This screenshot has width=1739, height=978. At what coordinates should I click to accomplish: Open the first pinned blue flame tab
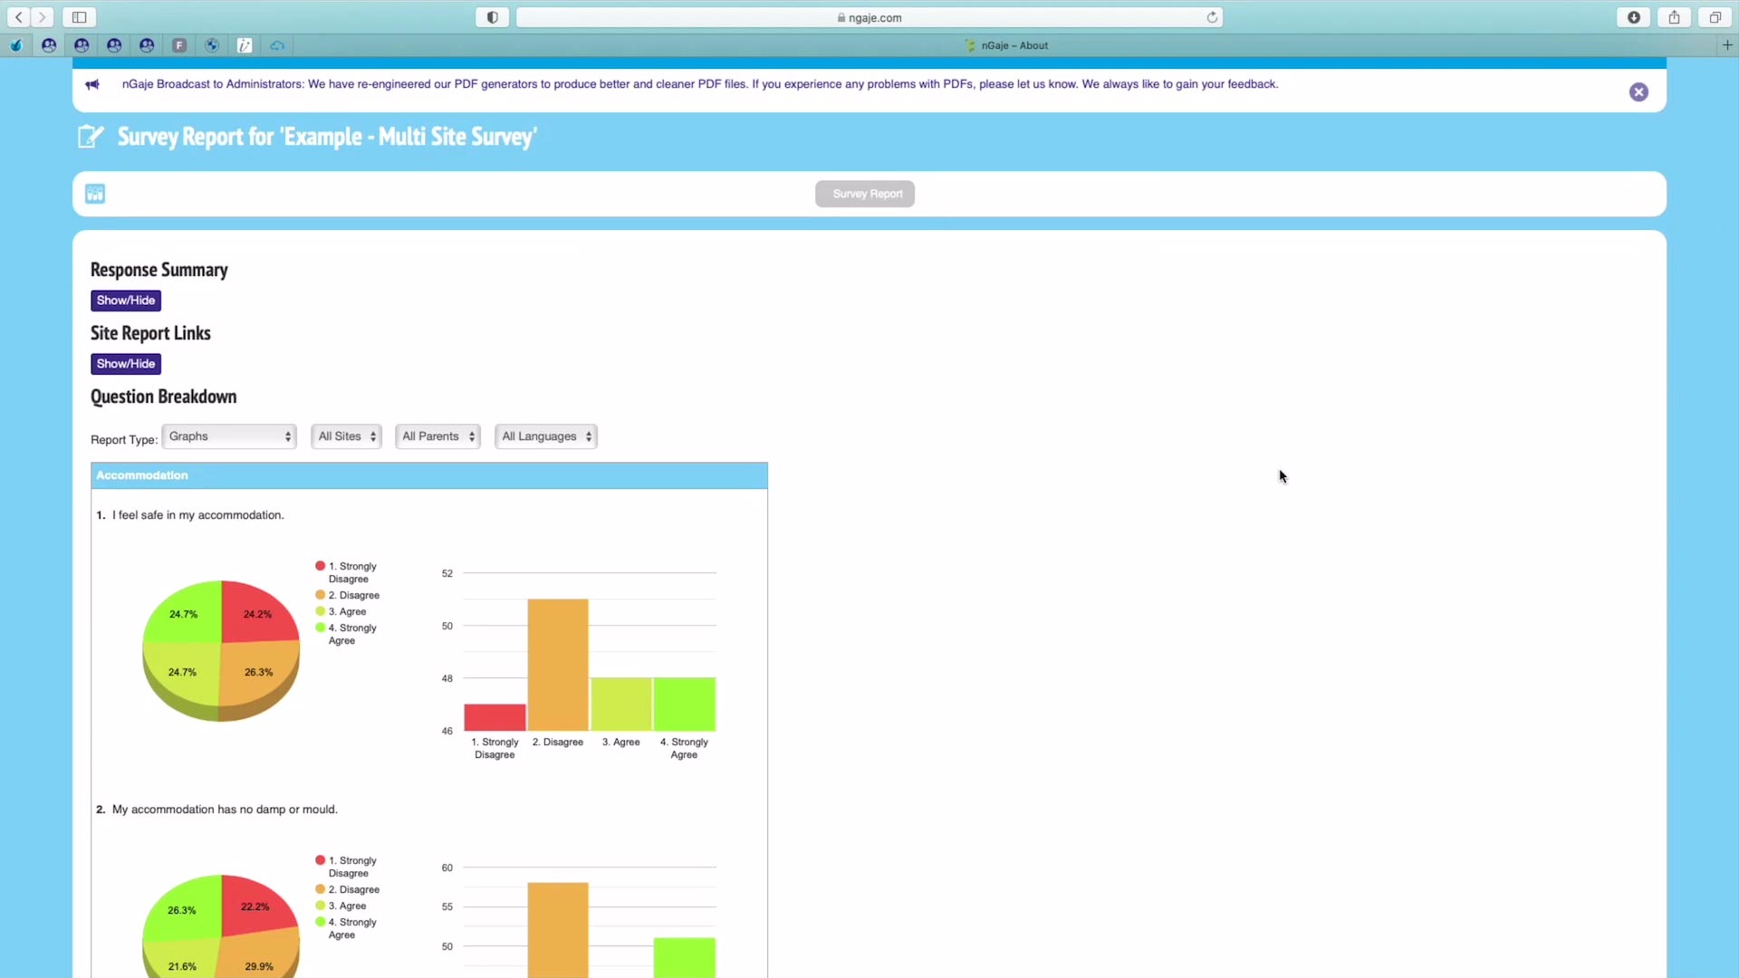pyautogui.click(x=16, y=45)
